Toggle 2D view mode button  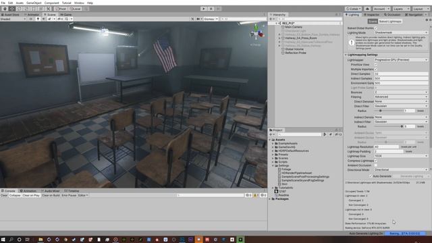[31, 19]
